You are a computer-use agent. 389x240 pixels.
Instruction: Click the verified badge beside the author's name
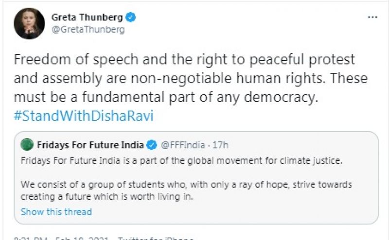(131, 17)
